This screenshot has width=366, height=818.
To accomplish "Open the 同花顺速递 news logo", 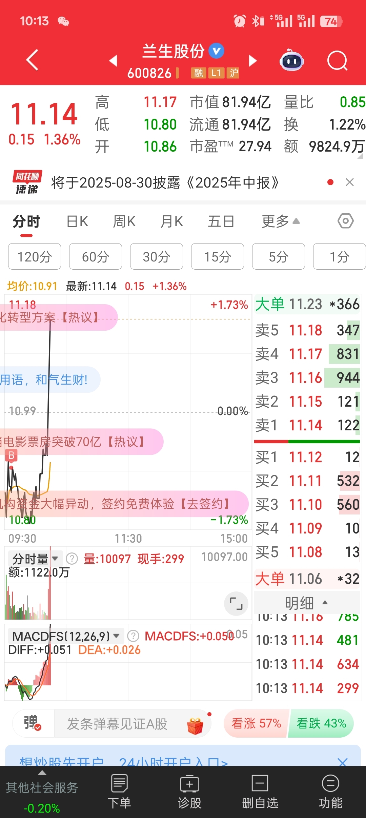I will (27, 182).
